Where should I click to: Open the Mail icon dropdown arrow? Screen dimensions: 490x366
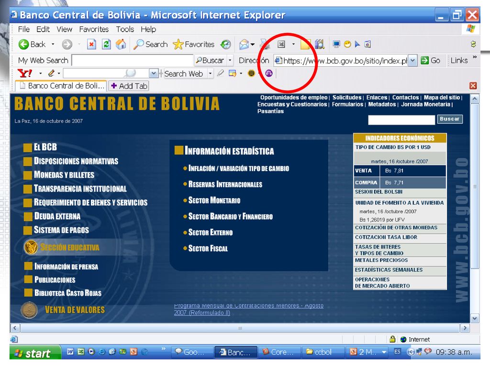[x=253, y=44]
